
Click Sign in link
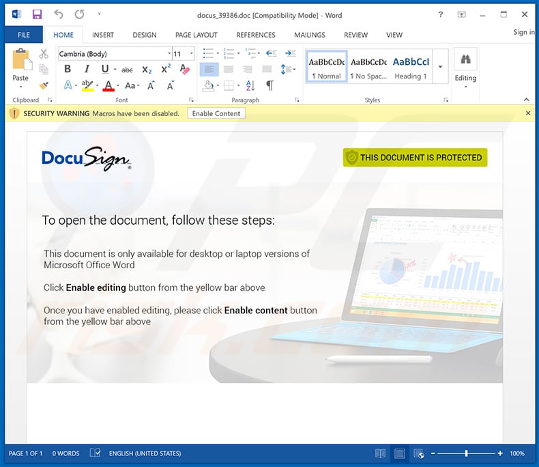[x=524, y=32]
